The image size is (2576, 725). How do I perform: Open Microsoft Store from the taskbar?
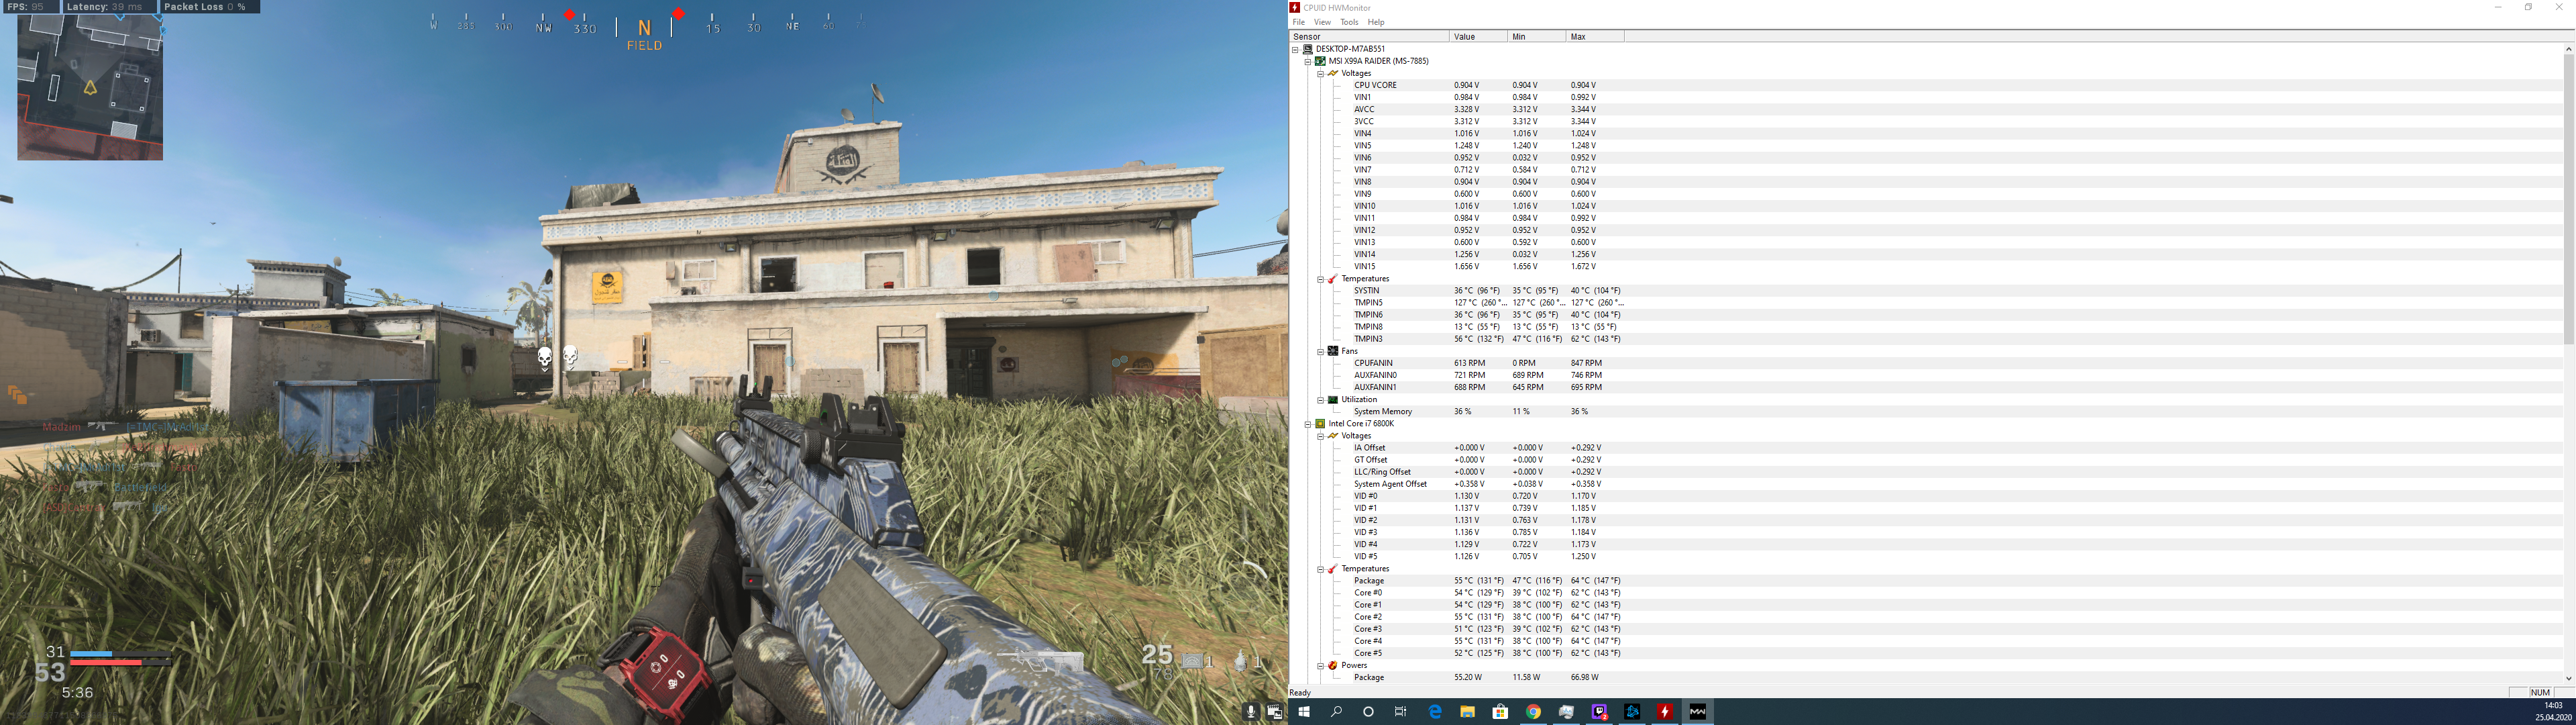[1500, 712]
